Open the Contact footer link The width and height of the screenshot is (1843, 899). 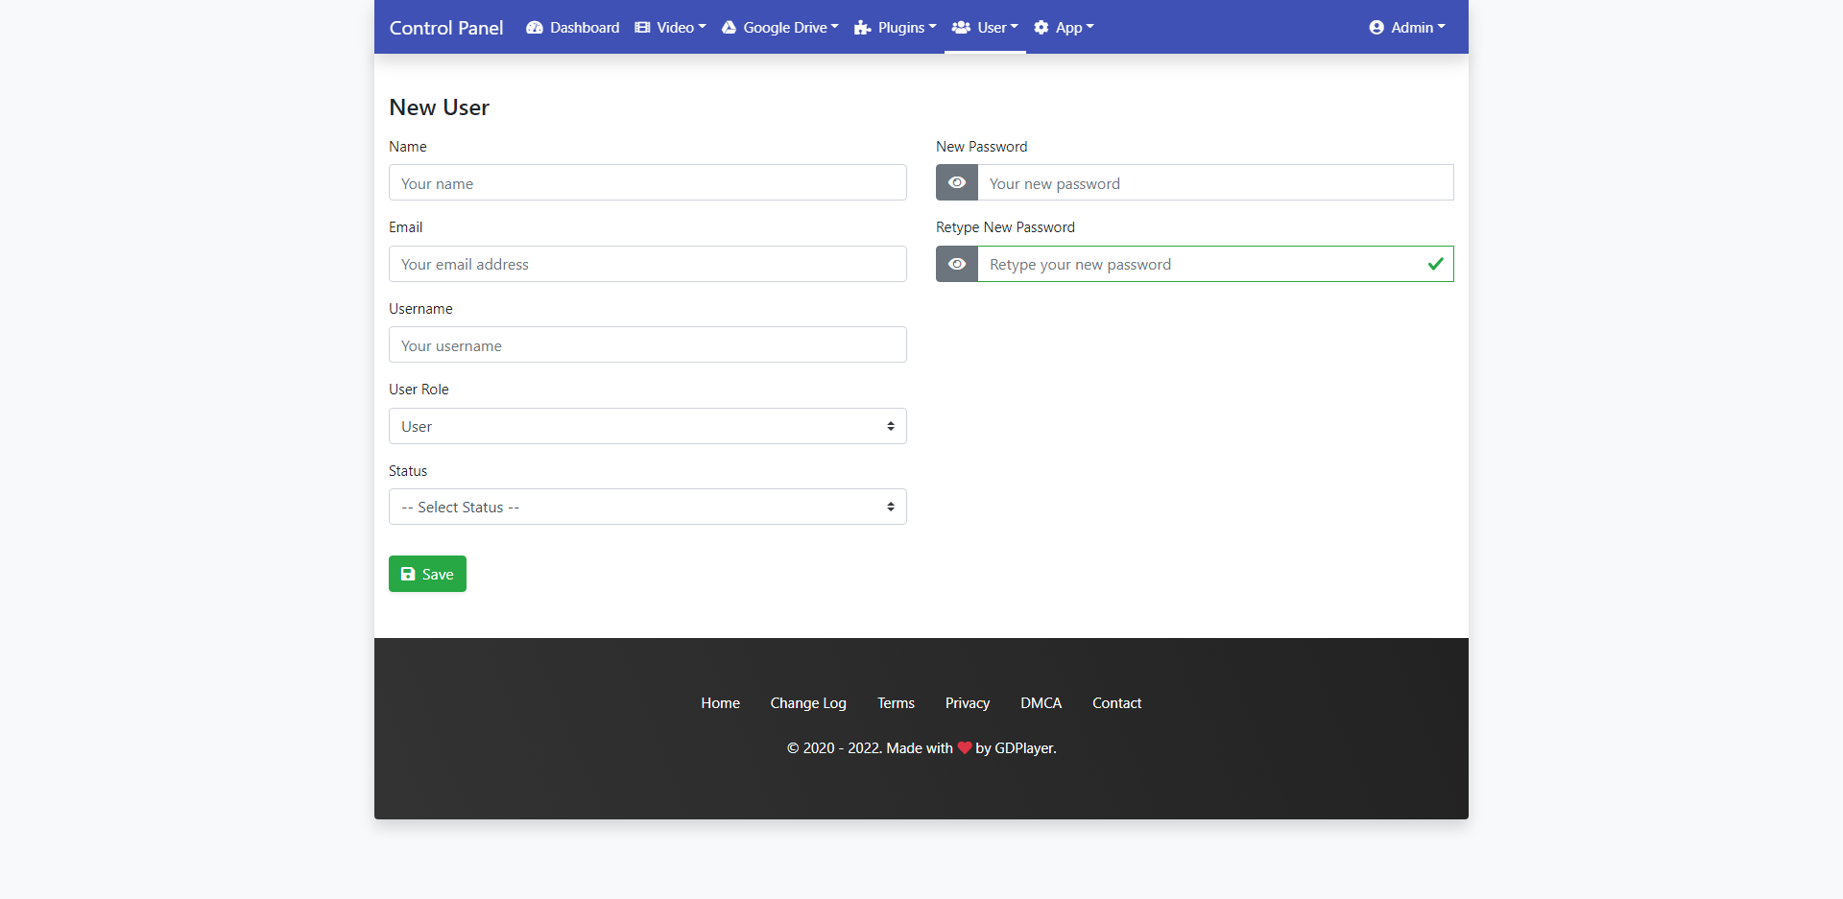[1116, 703]
